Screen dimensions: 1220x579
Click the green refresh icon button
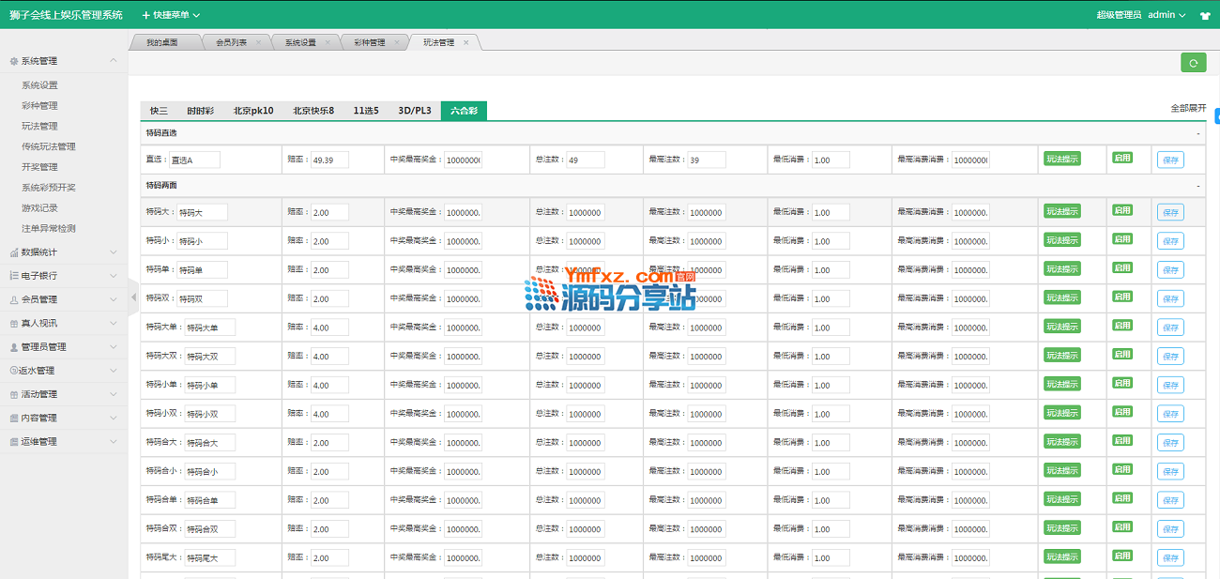pos(1193,63)
